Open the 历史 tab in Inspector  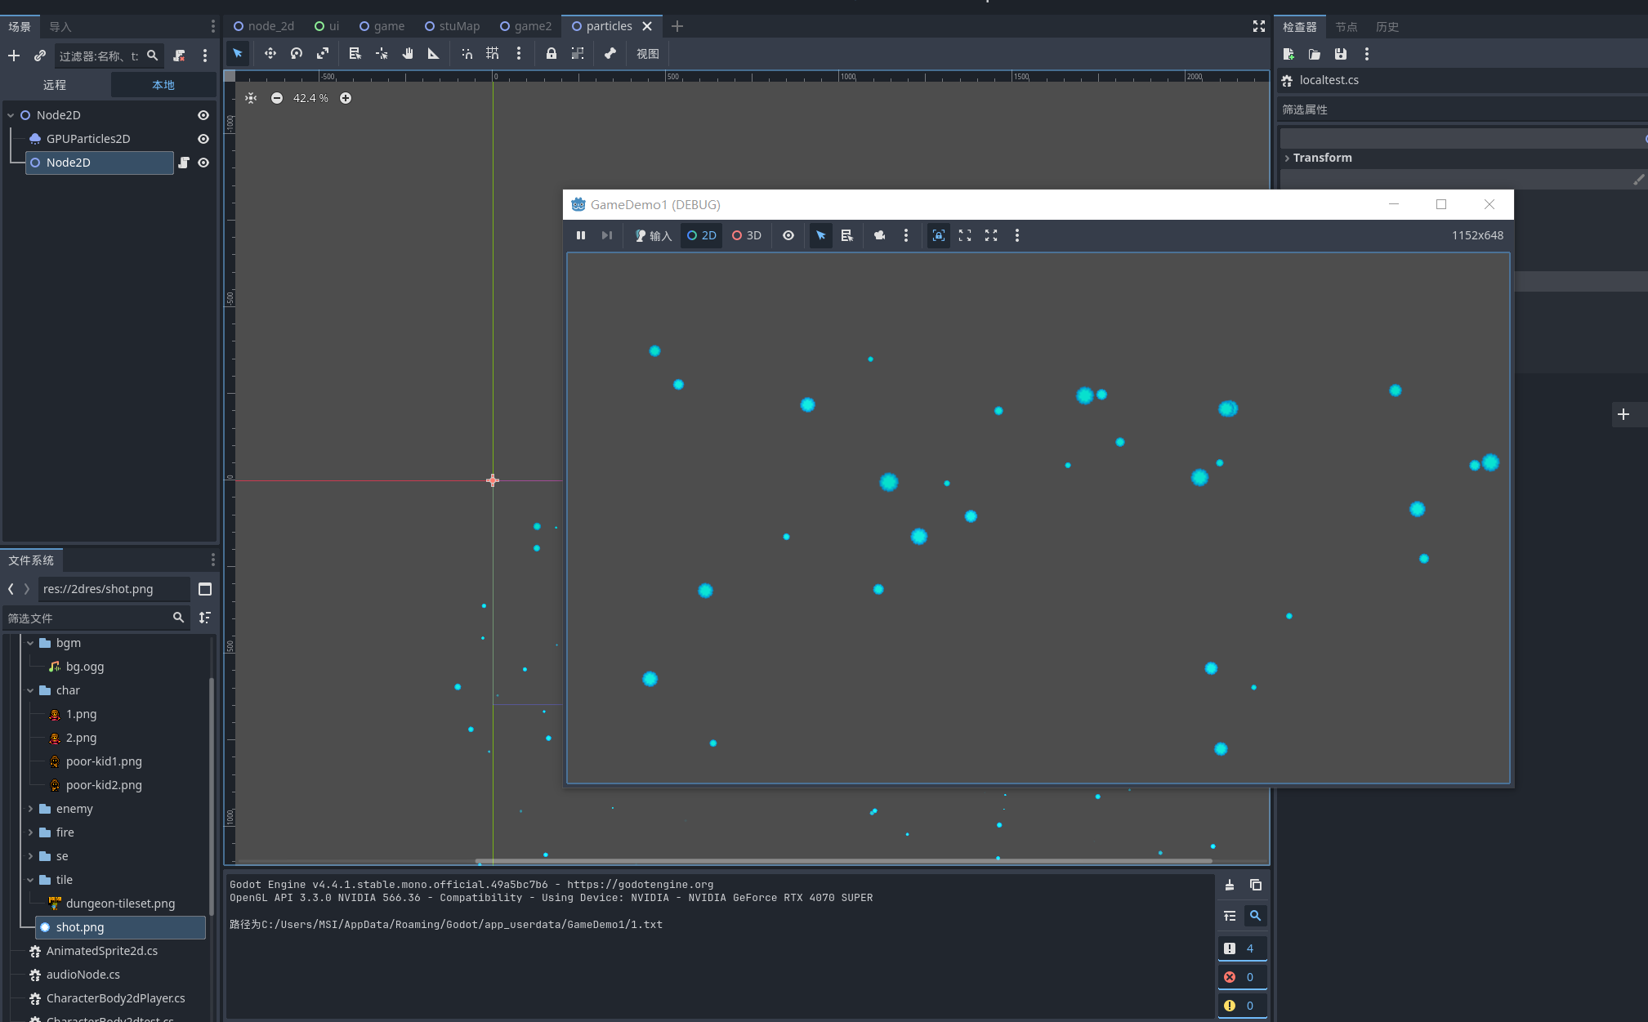pos(1387,26)
